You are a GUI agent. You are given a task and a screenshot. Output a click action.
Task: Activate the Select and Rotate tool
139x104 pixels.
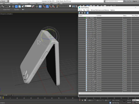click(x=16, y=6)
